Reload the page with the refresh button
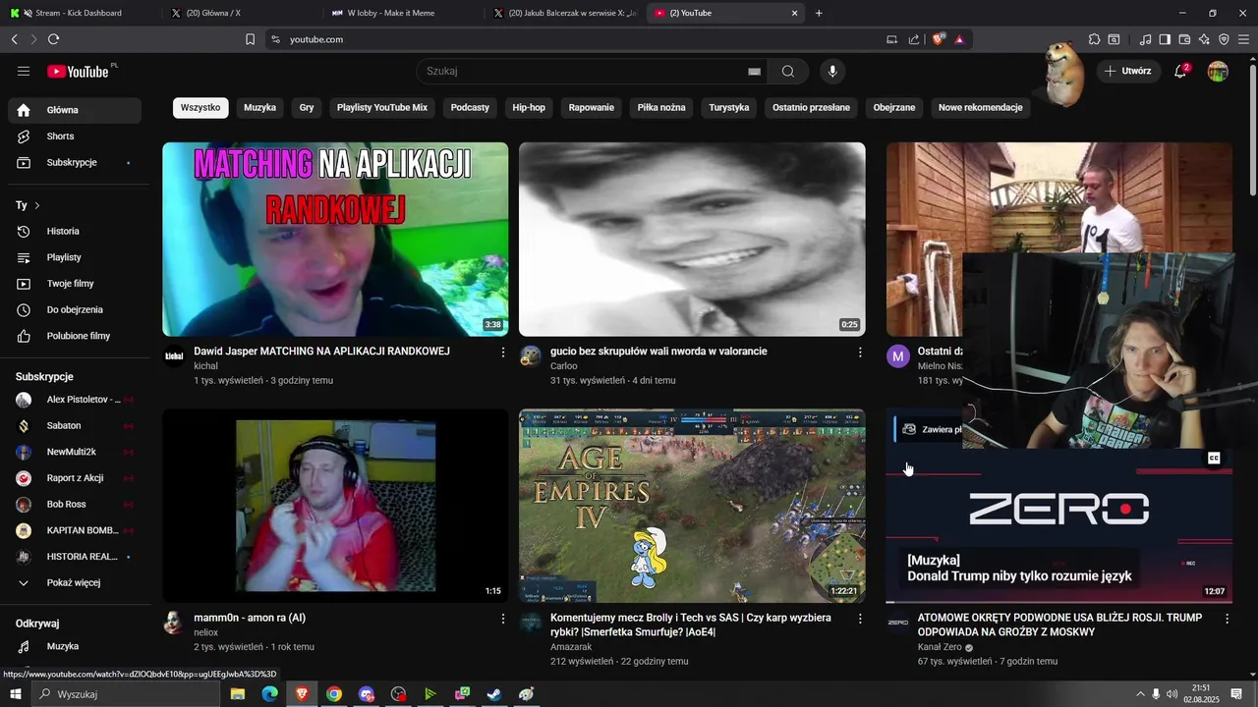Screen dimensions: 1258x707 pos(53,39)
